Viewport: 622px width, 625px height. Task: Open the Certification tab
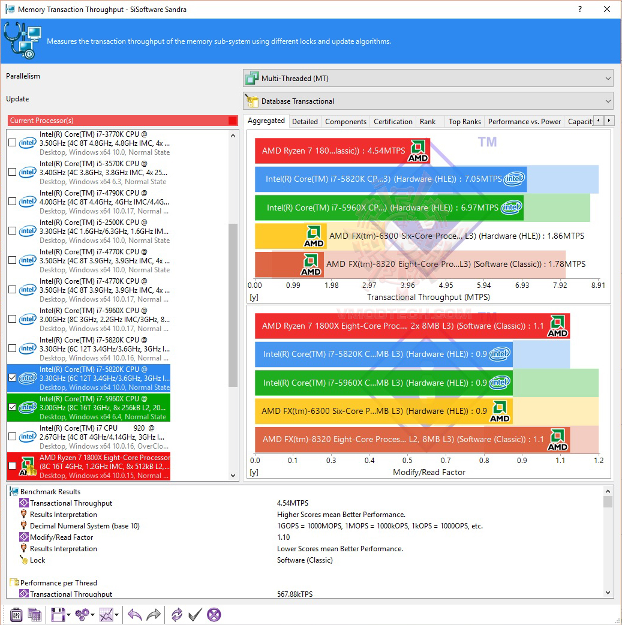click(x=393, y=122)
